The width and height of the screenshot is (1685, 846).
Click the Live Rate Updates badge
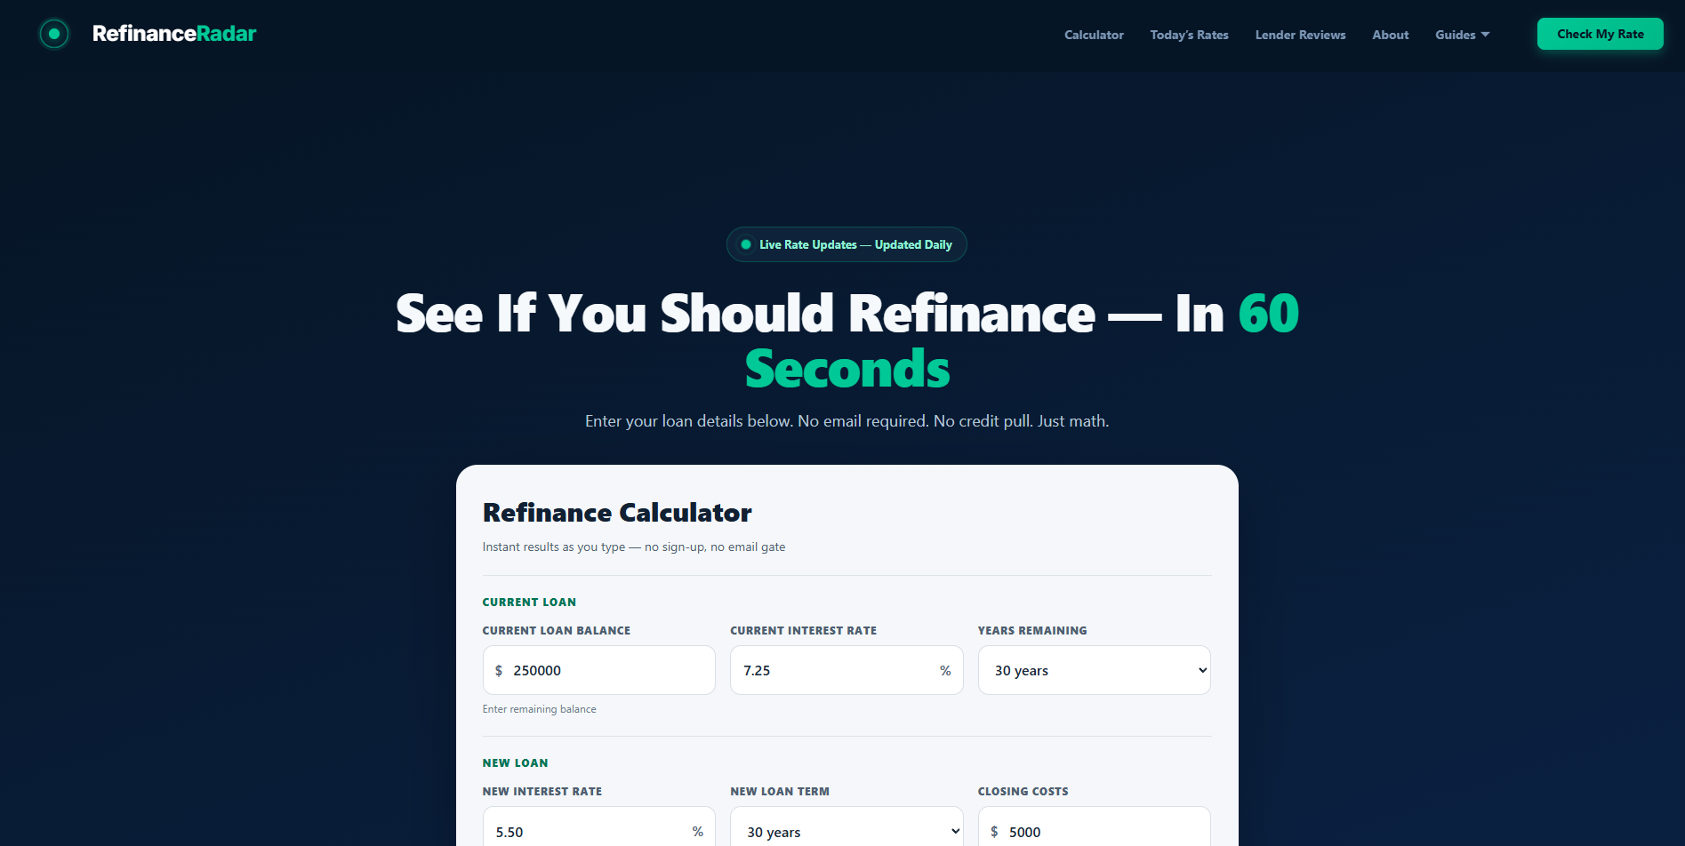pos(847,244)
